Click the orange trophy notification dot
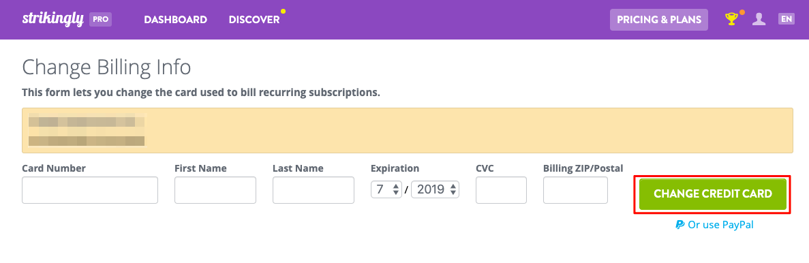The width and height of the screenshot is (809, 263). [x=742, y=12]
